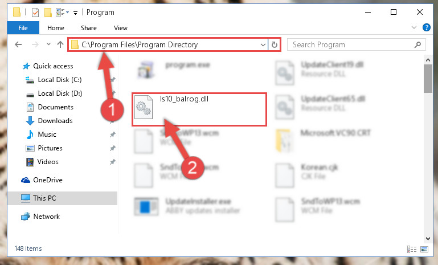438x265 pixels.
Task: Switch to large icons view layout
Action: [x=424, y=249]
